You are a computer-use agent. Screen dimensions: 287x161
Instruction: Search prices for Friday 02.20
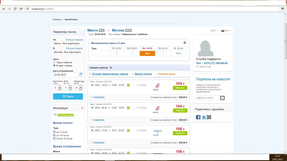click(116, 53)
